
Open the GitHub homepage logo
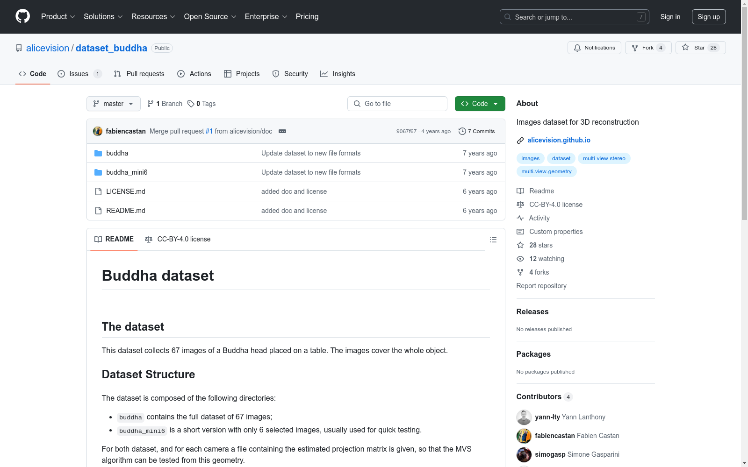(x=22, y=16)
